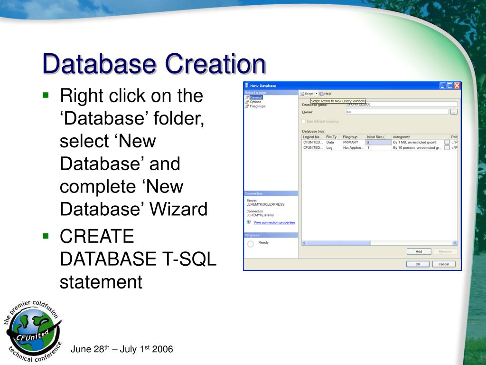The width and height of the screenshot is (486, 365).
Task: Click the progress spinner icon next to Ready
Action: pyautogui.click(x=251, y=244)
